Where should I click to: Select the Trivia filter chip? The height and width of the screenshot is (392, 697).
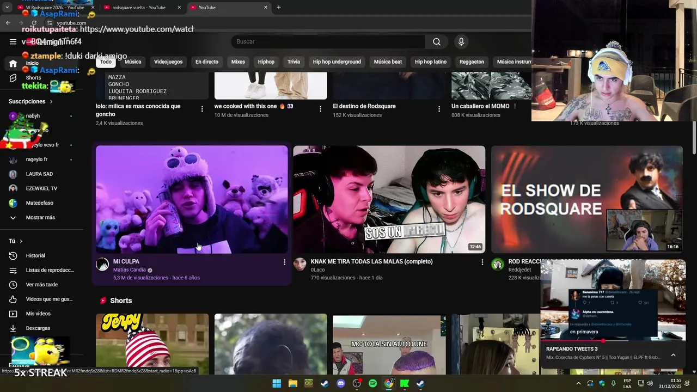click(x=294, y=62)
